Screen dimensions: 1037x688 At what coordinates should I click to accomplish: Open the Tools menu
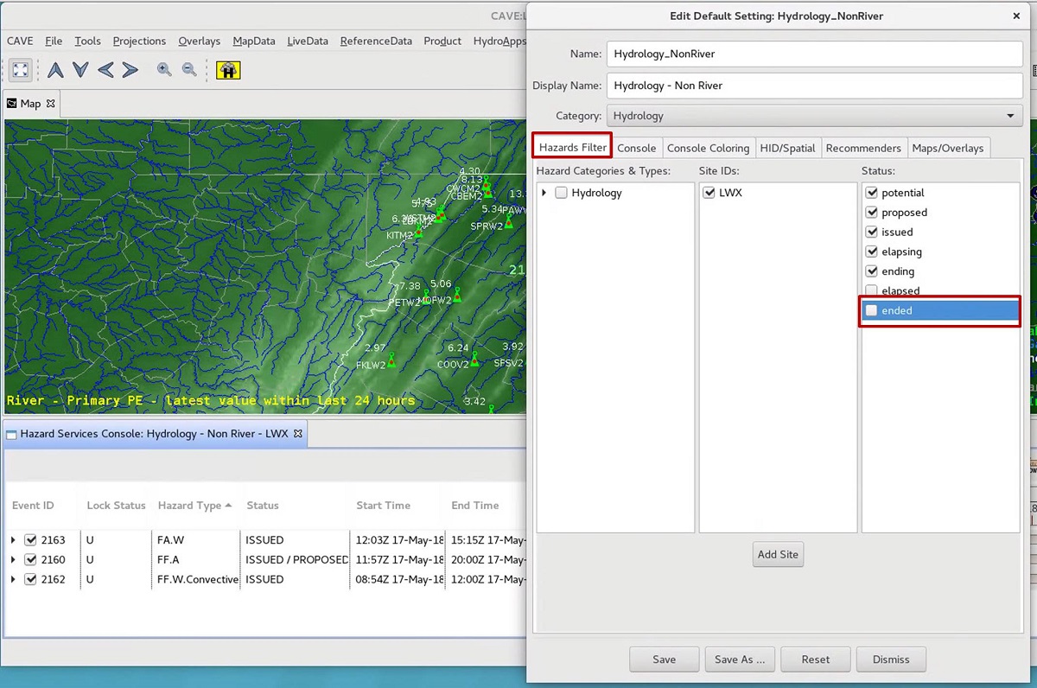(x=87, y=41)
